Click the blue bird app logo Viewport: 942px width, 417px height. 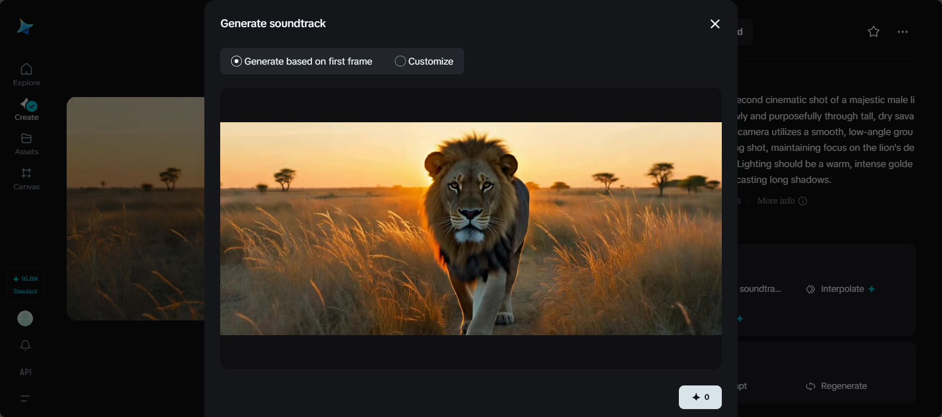click(25, 27)
